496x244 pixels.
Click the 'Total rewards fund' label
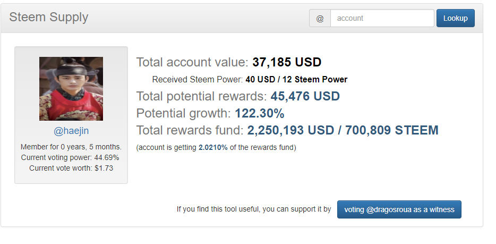point(190,130)
